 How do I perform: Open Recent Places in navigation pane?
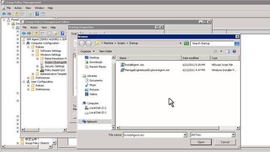pos(95,67)
